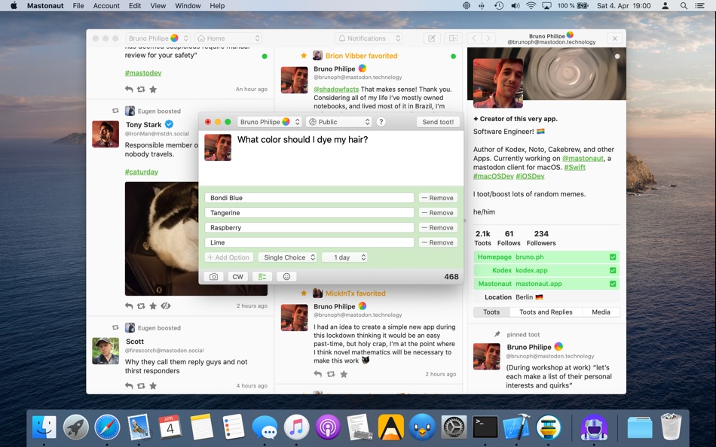Remove the Tangerine poll option

point(438,212)
